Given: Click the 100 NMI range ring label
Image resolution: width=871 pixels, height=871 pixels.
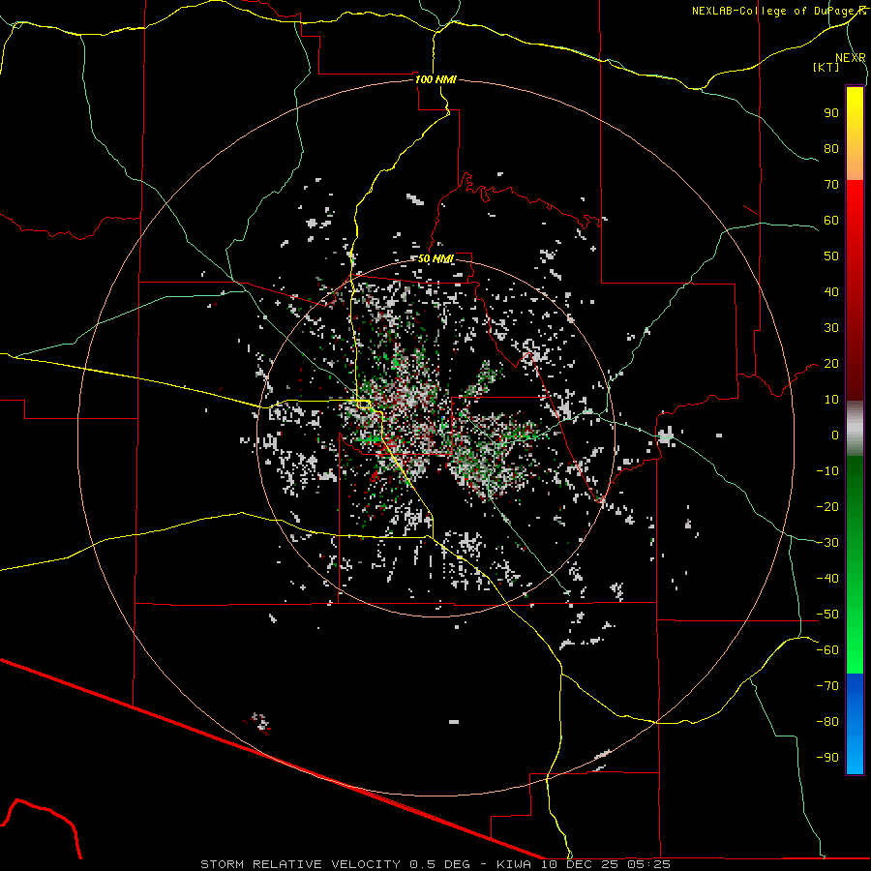Looking at the screenshot, I should click(x=435, y=79).
